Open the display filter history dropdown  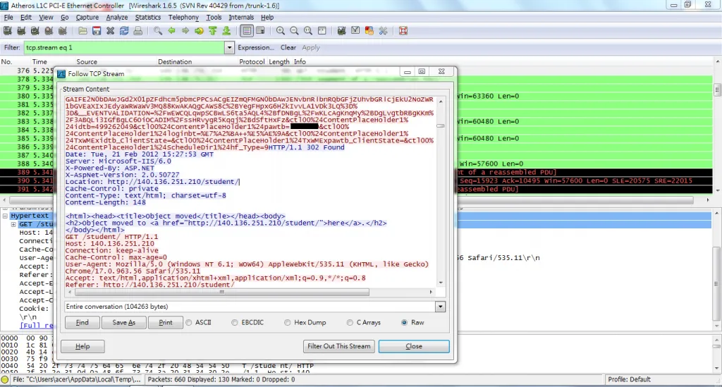[229, 47]
